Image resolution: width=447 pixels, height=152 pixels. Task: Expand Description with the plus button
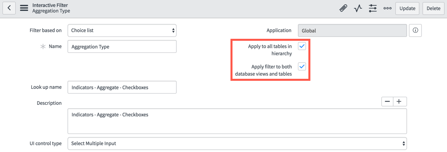[x=400, y=102]
